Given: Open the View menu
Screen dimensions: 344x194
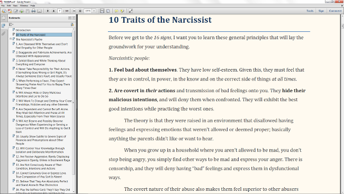Looking at the screenshot, I should point(15,5).
